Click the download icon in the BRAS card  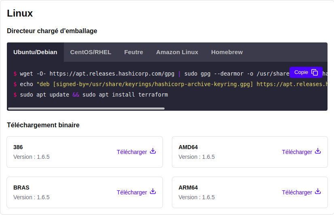pyautogui.click(x=153, y=192)
